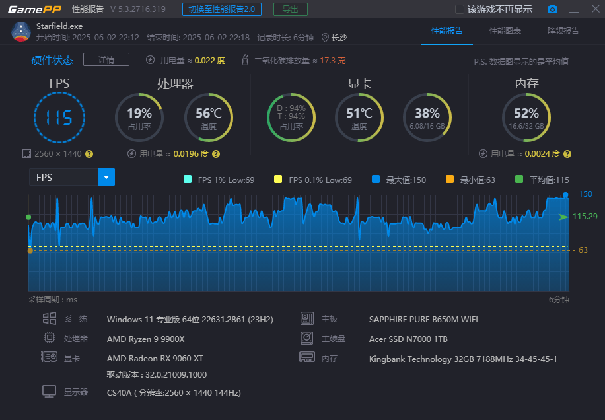Click the carbon dioxide emission icon

[244, 60]
